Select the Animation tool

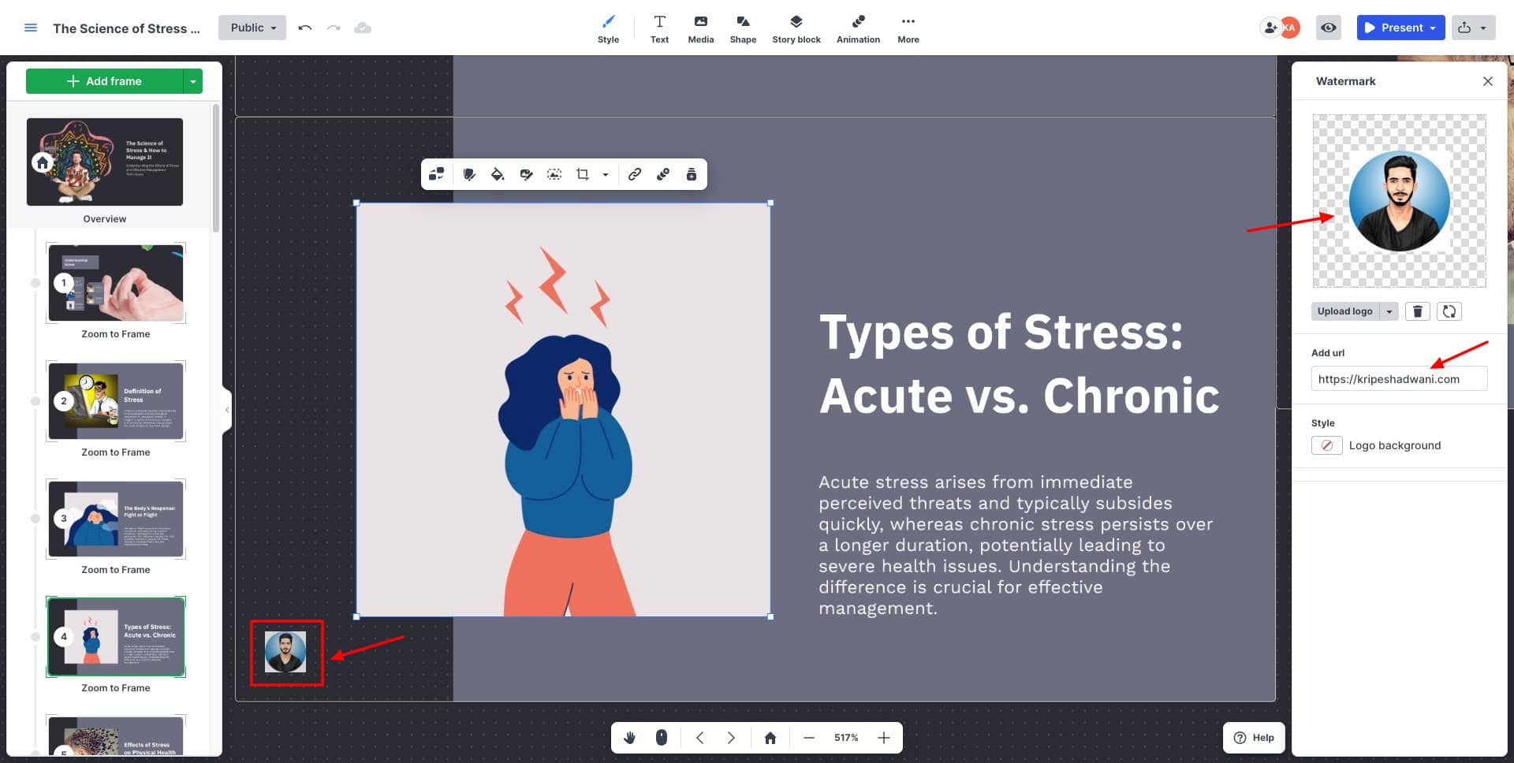[x=858, y=28]
